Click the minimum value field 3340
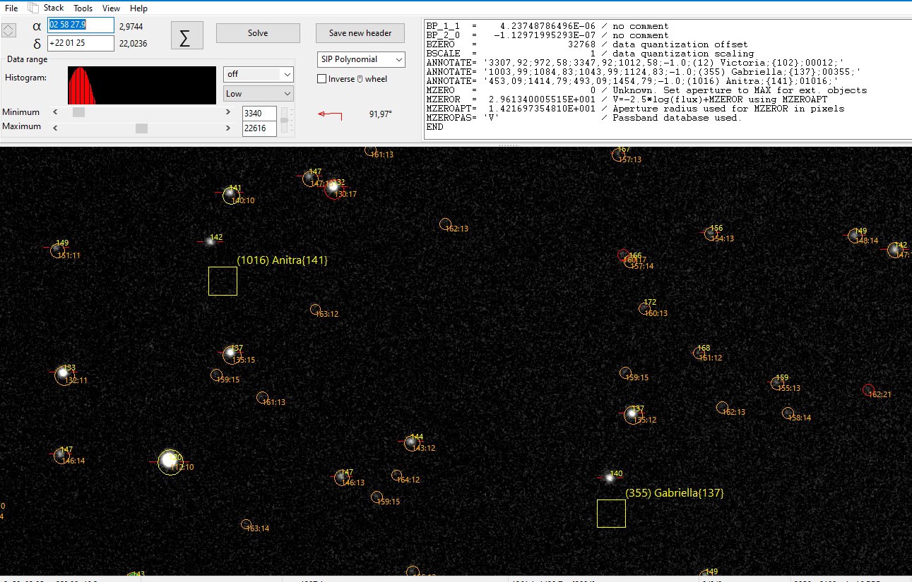 pyautogui.click(x=259, y=113)
